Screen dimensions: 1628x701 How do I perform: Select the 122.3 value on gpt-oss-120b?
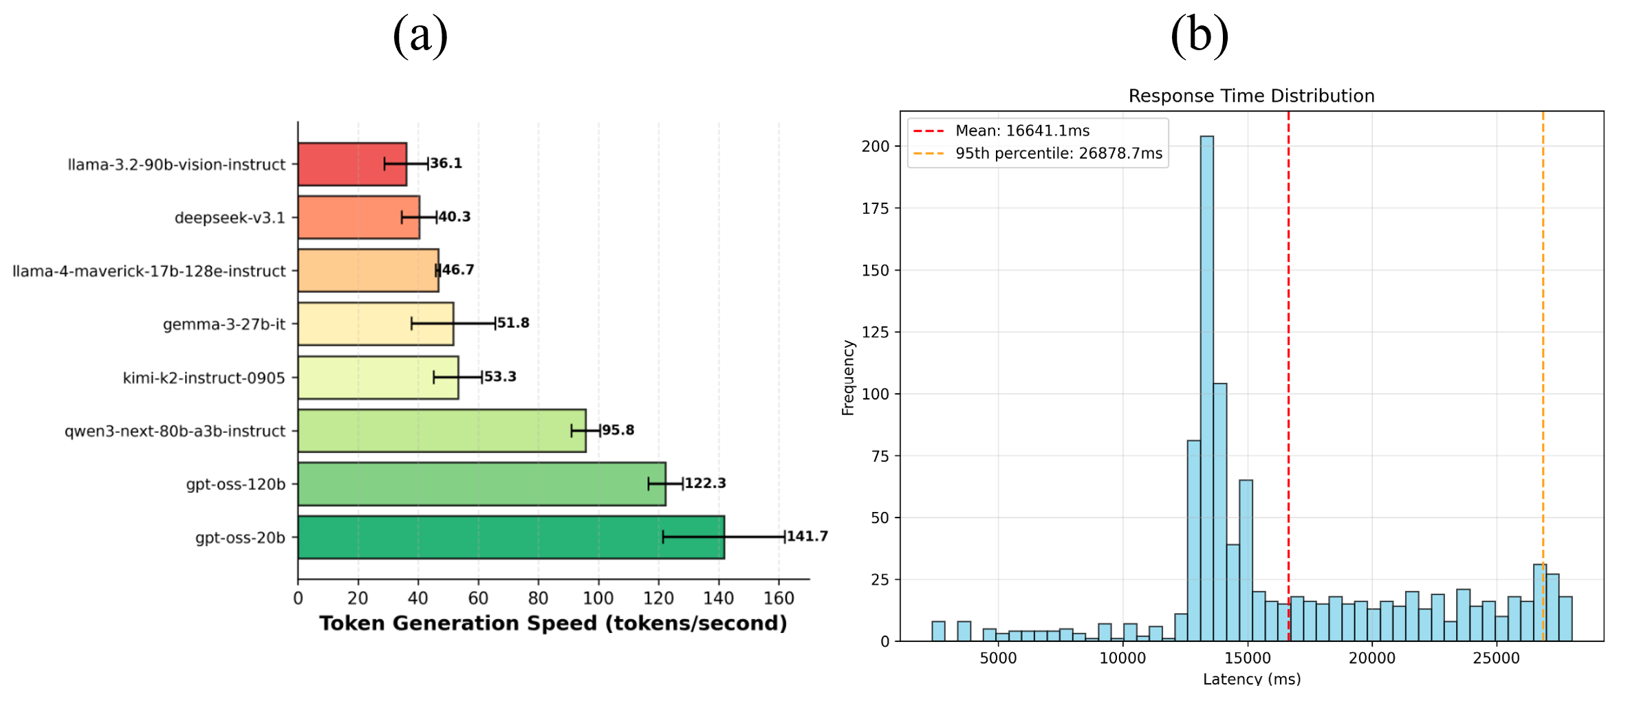(706, 483)
